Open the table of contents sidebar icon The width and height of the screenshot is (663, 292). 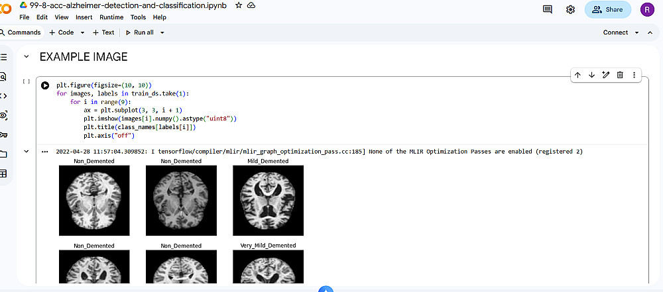point(3,58)
